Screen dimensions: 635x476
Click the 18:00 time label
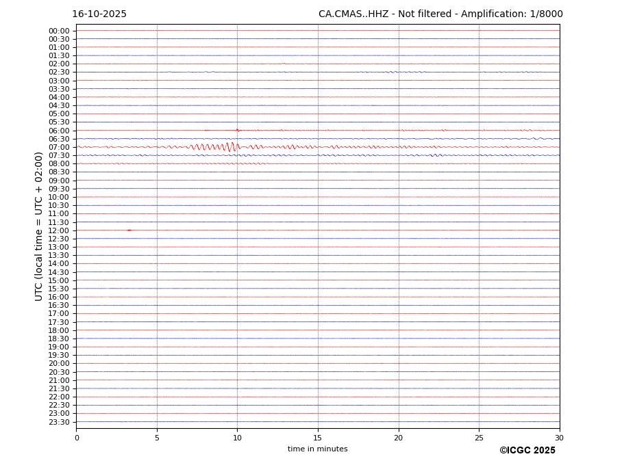(59, 330)
